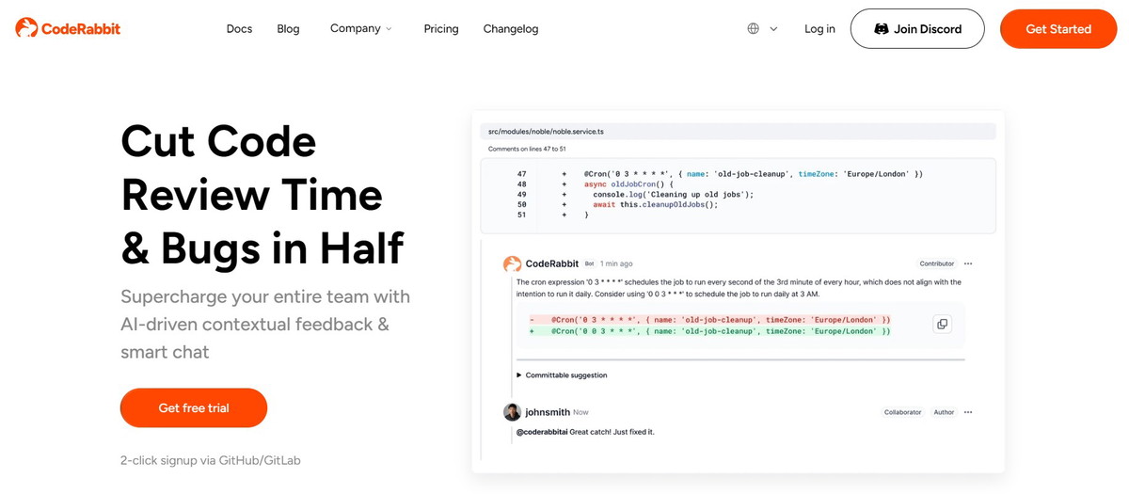Click code line number 47

point(522,174)
